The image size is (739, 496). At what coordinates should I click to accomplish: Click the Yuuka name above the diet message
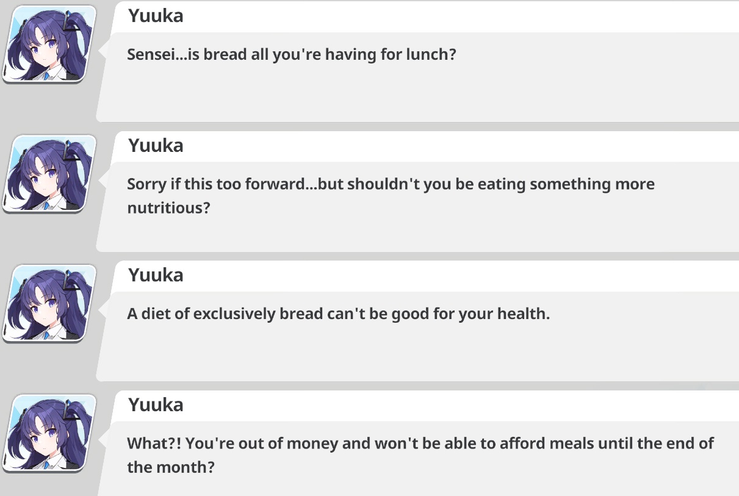click(156, 275)
